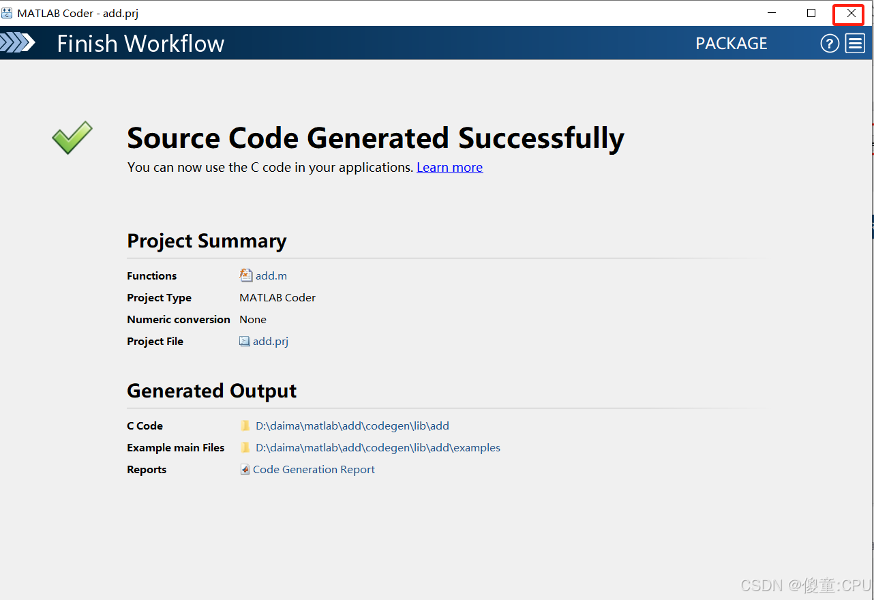Click the Code Generation Report icon
The image size is (874, 600).
245,470
